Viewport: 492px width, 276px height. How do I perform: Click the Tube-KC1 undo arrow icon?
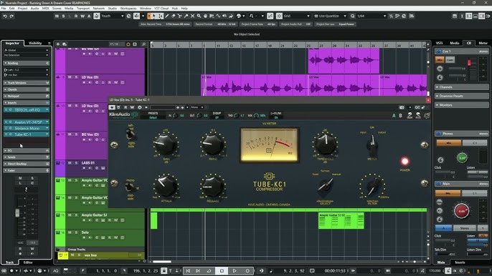coord(410,115)
